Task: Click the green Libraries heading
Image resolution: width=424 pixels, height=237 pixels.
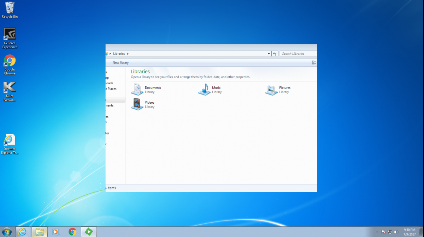Action: tap(140, 72)
